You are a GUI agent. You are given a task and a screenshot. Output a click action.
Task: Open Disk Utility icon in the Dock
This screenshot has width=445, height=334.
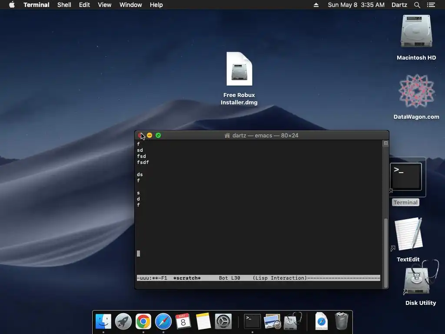pyautogui.click(x=292, y=321)
